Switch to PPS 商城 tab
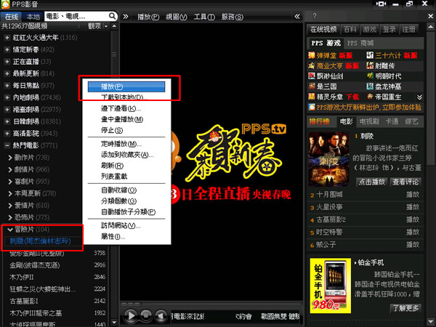Screen dimensions: 436x327 coord(360,43)
